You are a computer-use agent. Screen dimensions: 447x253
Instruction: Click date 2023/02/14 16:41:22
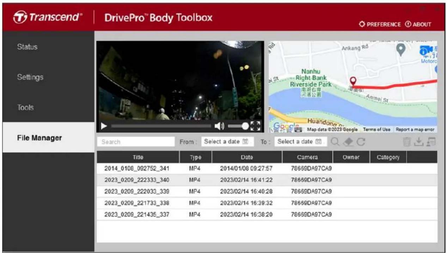[246, 180]
